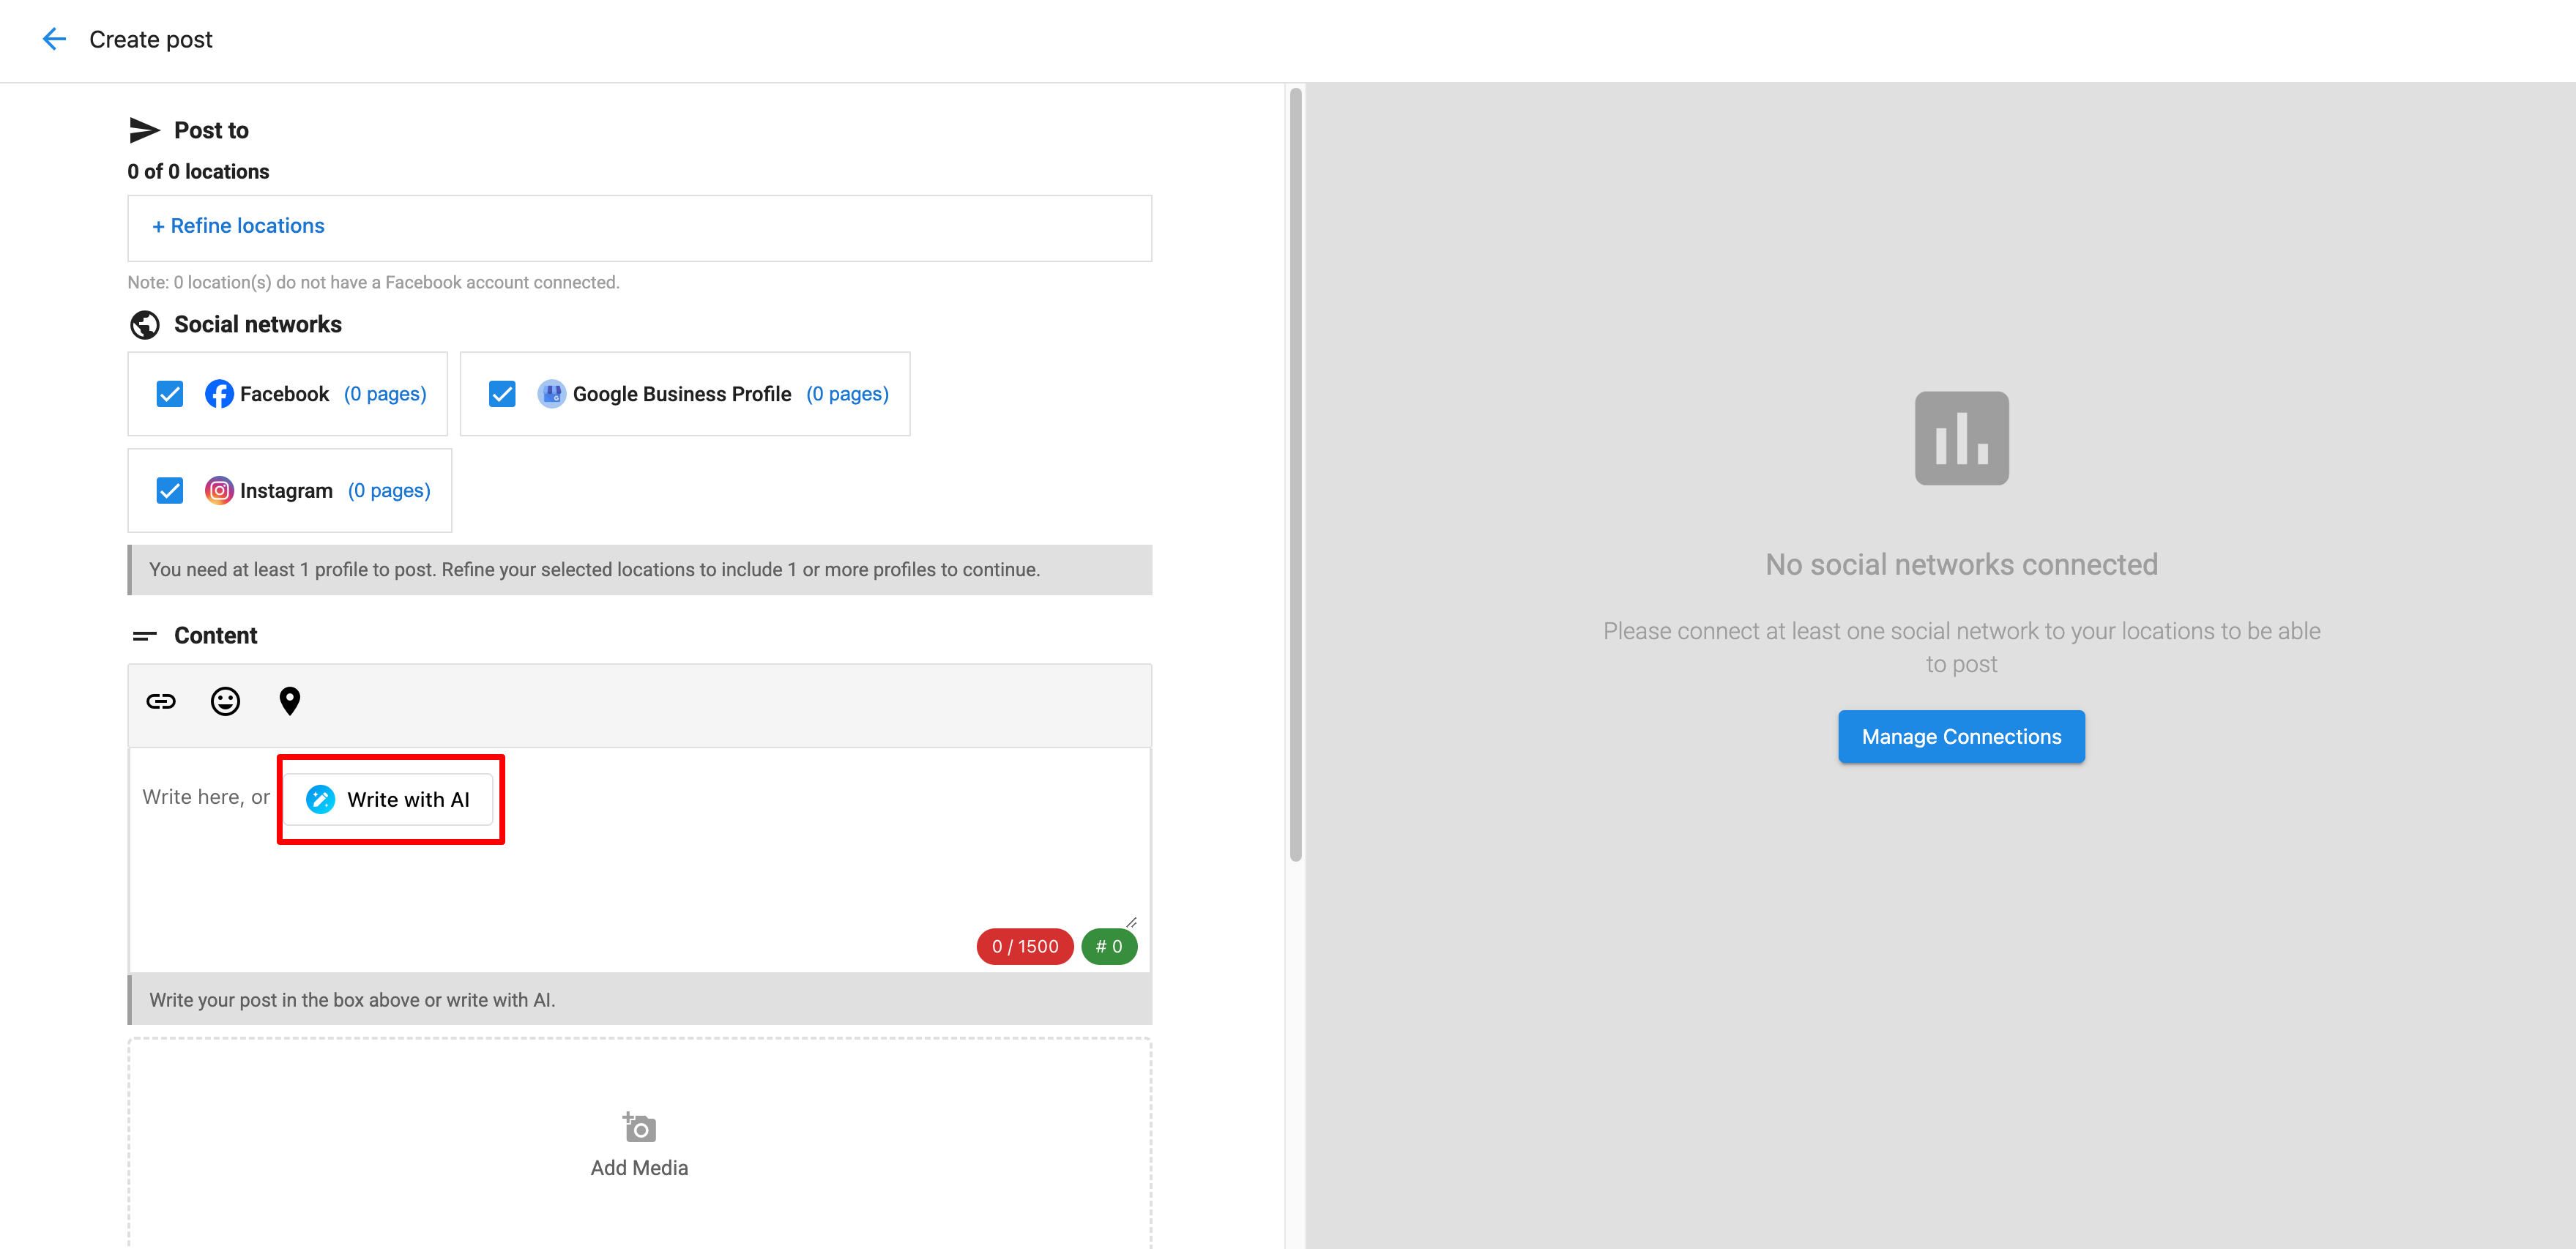Screen dimensions: 2576x1249
Task: Click the left panel vertical scrollbar
Action: [x=1296, y=475]
